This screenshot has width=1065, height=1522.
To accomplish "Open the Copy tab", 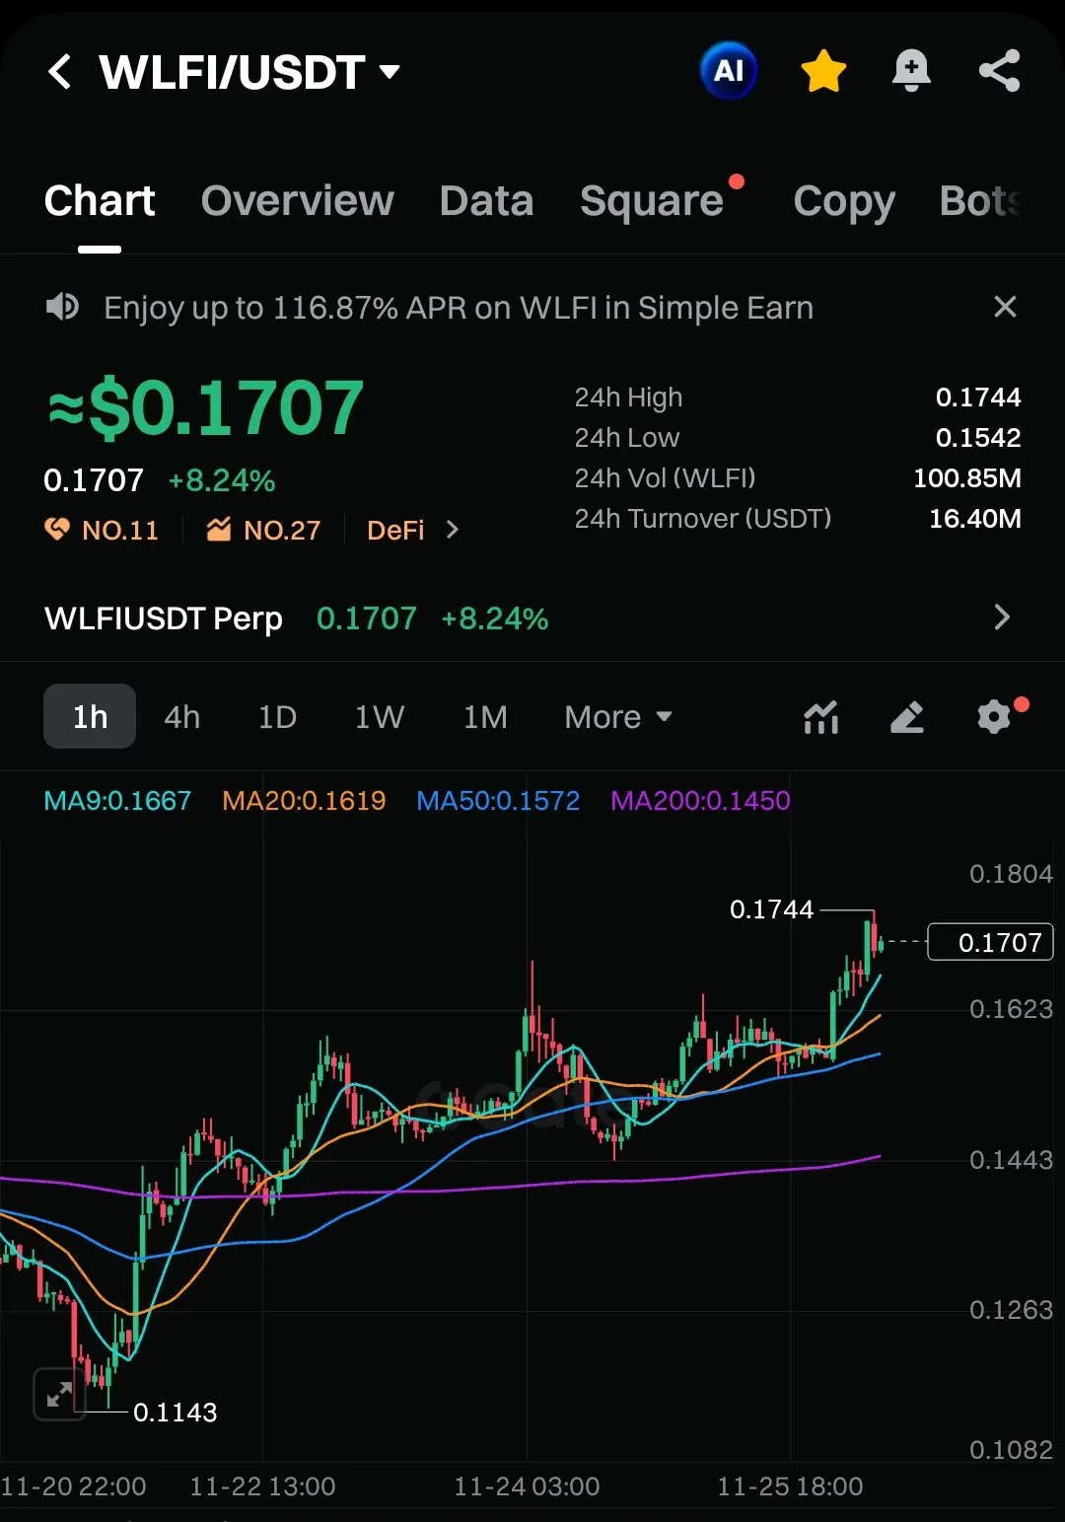I will pos(844,201).
